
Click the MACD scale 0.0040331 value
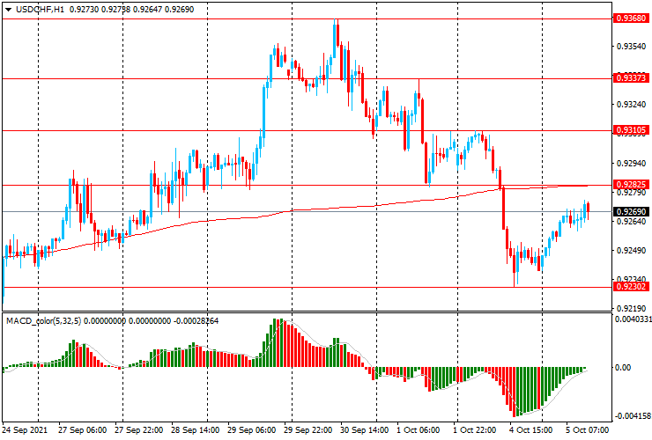pyautogui.click(x=633, y=319)
